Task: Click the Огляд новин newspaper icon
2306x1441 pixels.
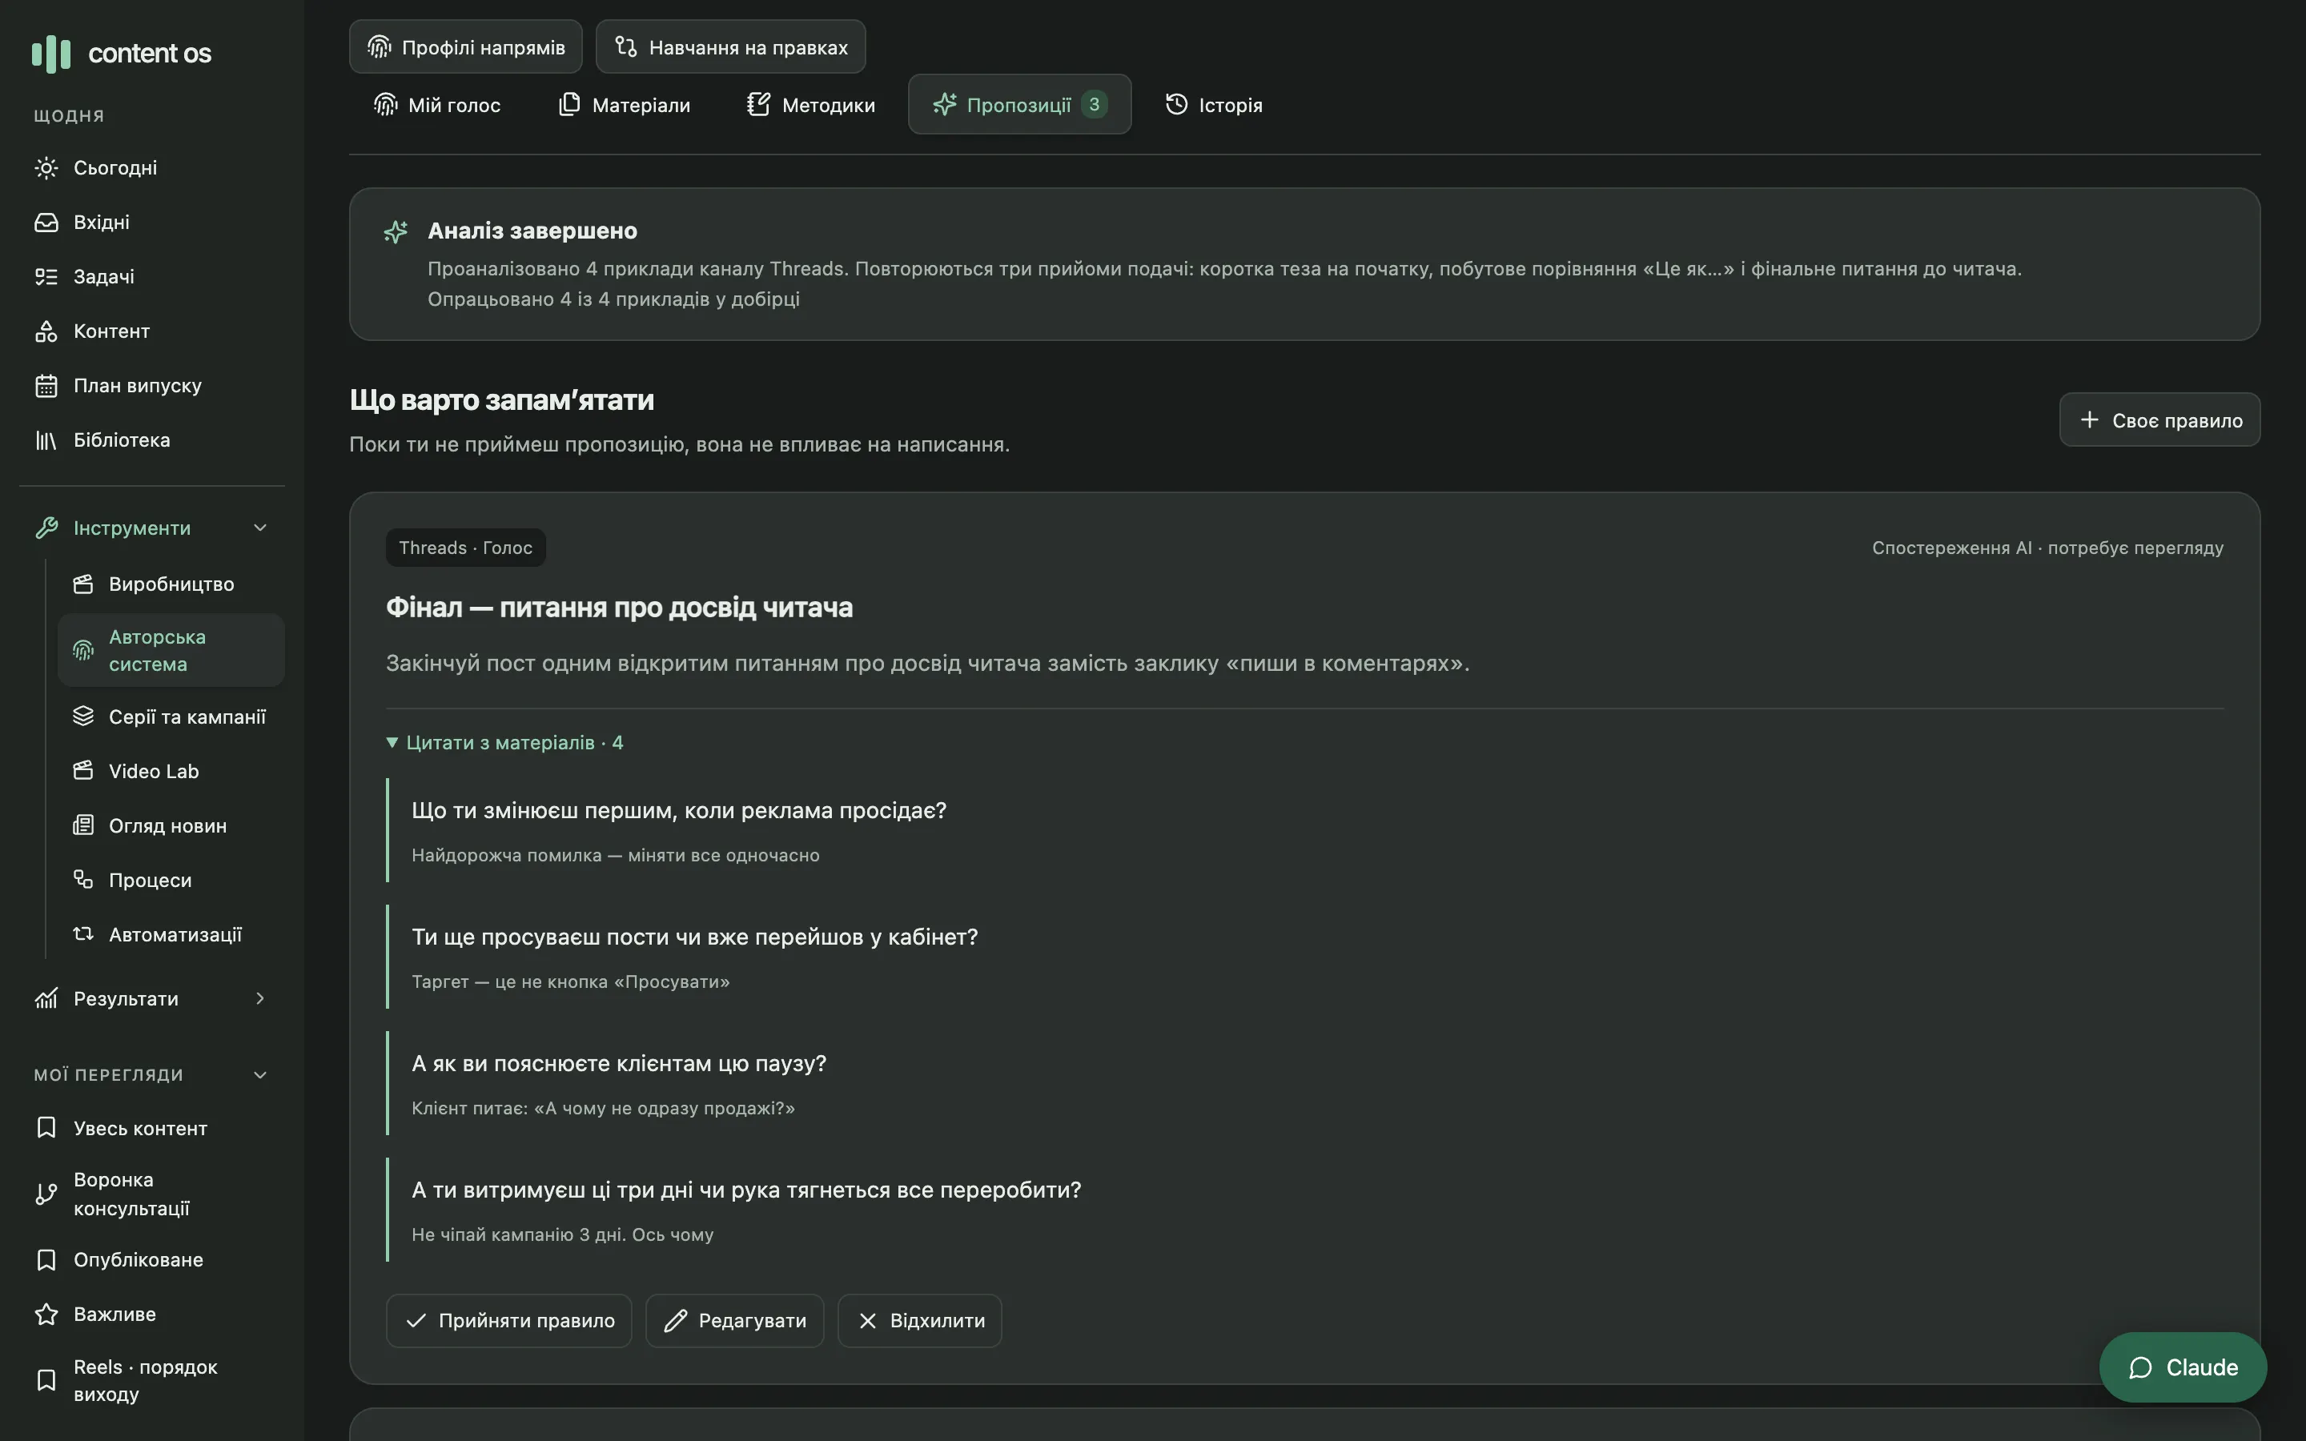Action: [x=83, y=825]
